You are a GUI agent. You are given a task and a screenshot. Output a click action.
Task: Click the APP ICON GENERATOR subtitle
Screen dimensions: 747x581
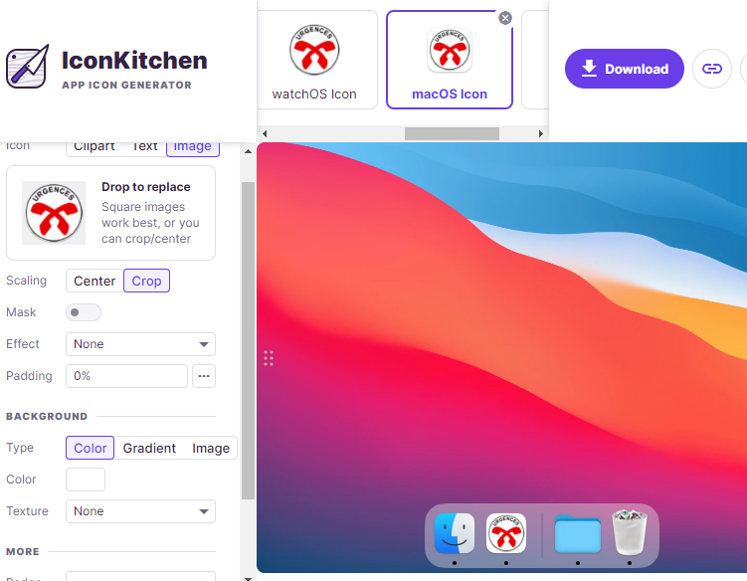pyautogui.click(x=126, y=86)
